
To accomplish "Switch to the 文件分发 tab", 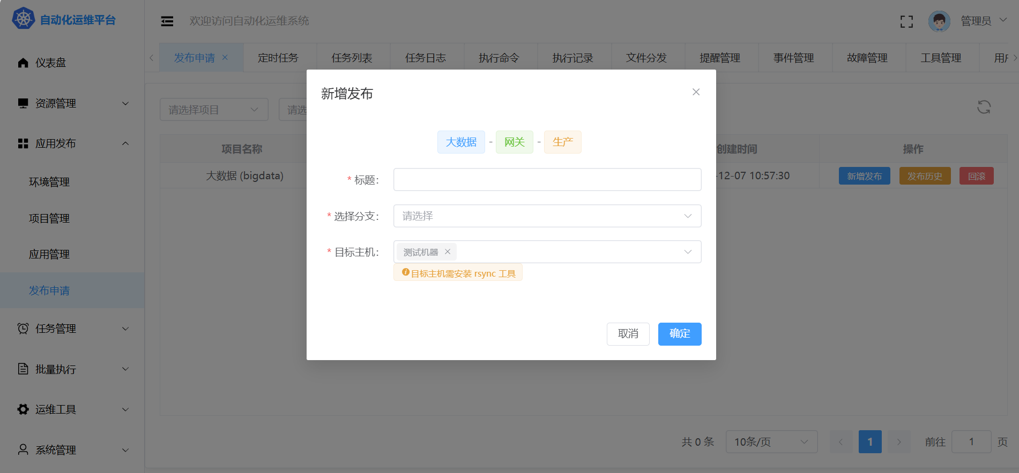I will [x=646, y=58].
